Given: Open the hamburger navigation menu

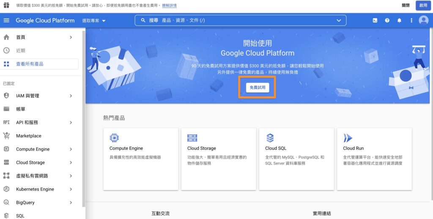Looking at the screenshot, I should pos(6,20).
